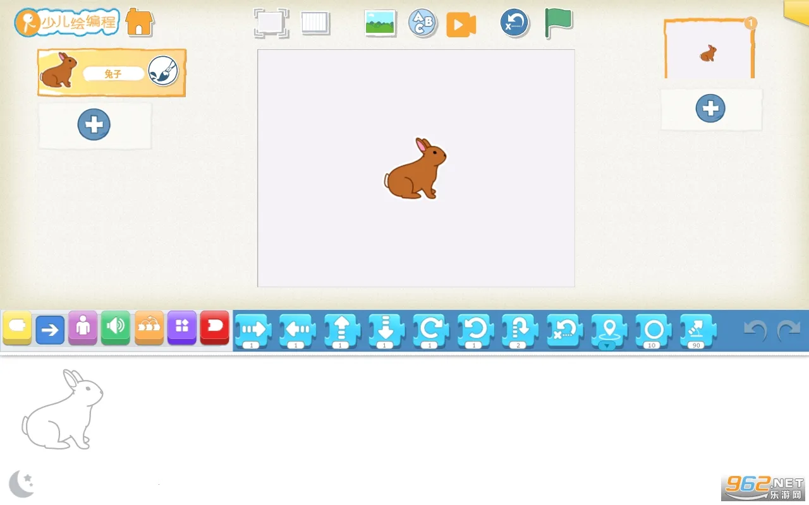Expand the location pin block dropdown

pyautogui.click(x=609, y=344)
